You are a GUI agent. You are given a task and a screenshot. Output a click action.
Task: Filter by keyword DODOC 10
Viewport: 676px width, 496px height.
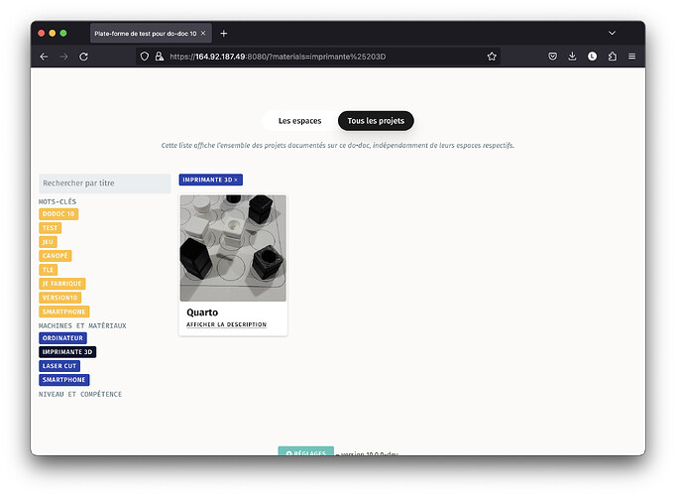(58, 214)
